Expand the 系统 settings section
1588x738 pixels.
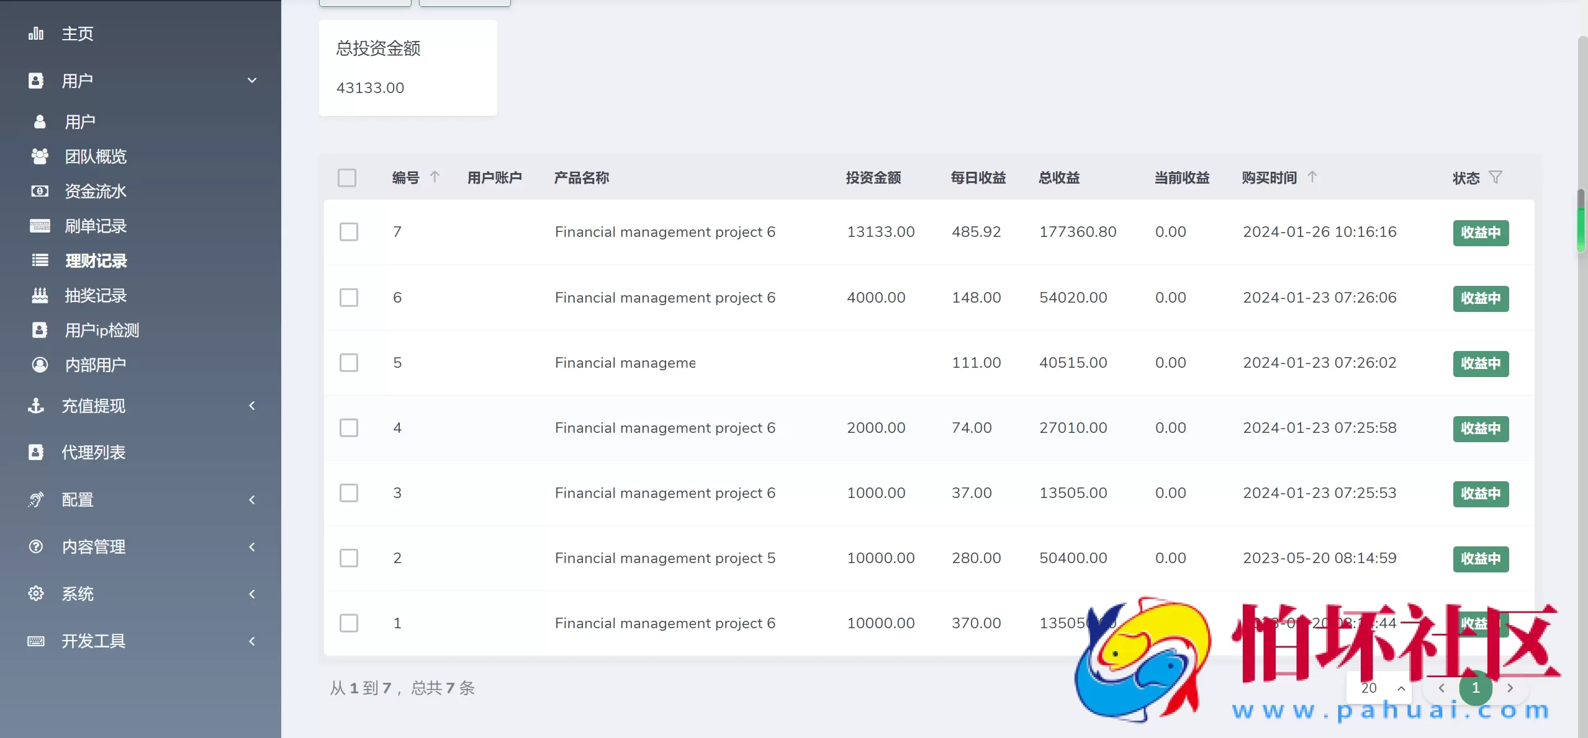[x=252, y=594]
